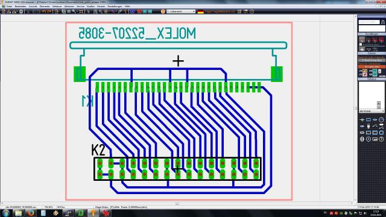Click the save project toolbar icon
This screenshot has height=217, width=386.
pos(14,11)
